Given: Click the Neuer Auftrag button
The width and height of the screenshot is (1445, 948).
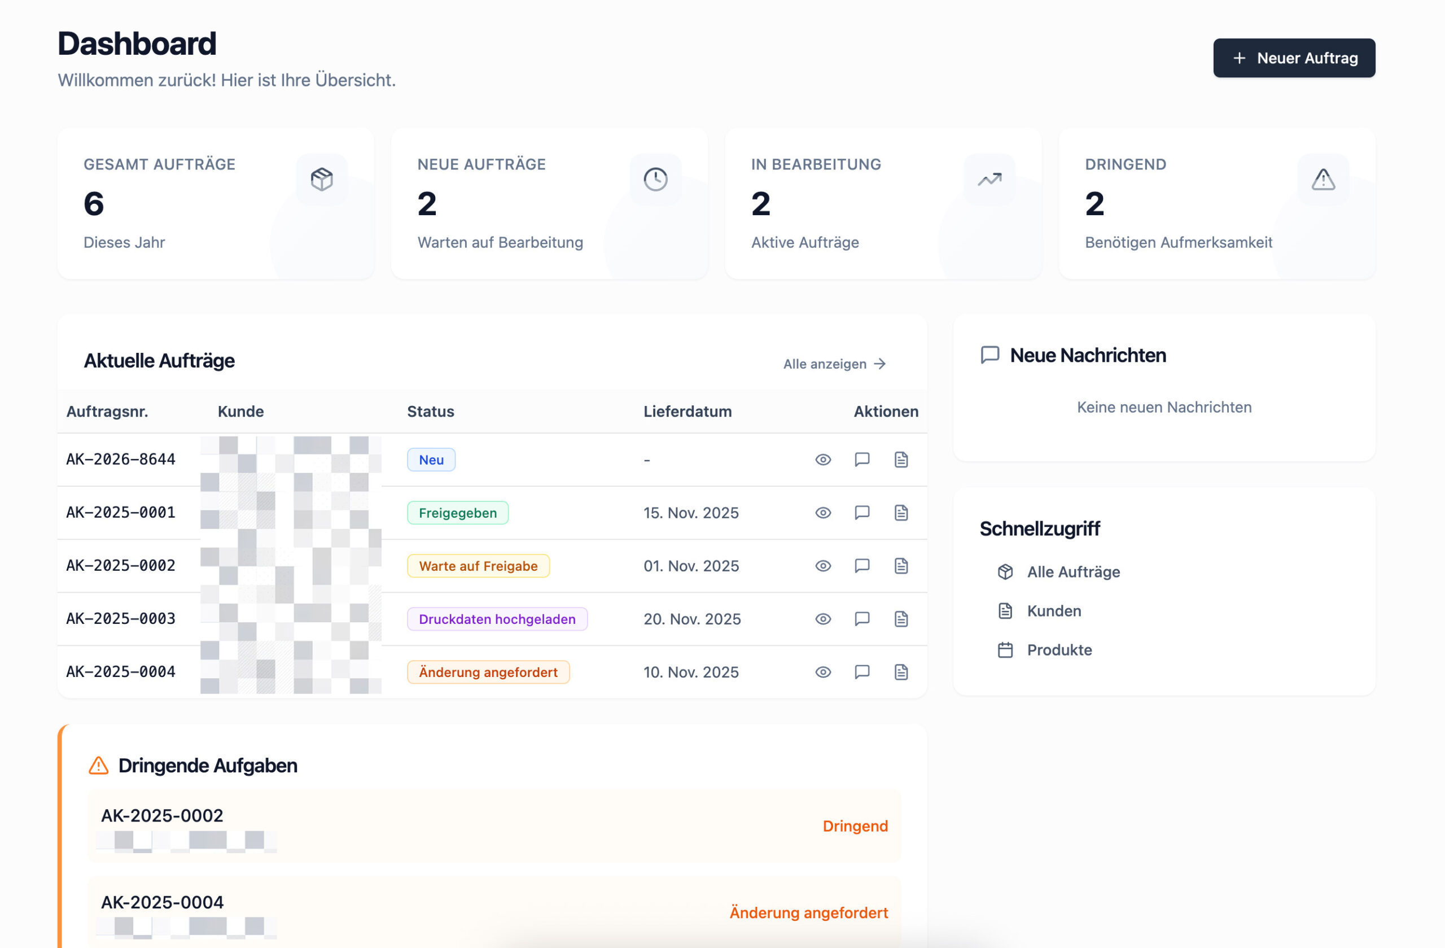Looking at the screenshot, I should coord(1293,58).
